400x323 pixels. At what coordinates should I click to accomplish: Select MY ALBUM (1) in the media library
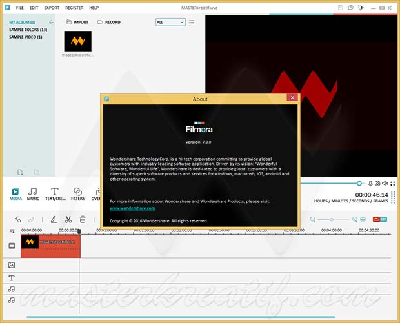click(x=22, y=22)
